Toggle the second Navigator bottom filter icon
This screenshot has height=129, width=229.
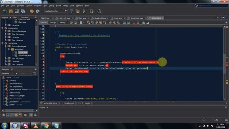click(x=8, y=115)
